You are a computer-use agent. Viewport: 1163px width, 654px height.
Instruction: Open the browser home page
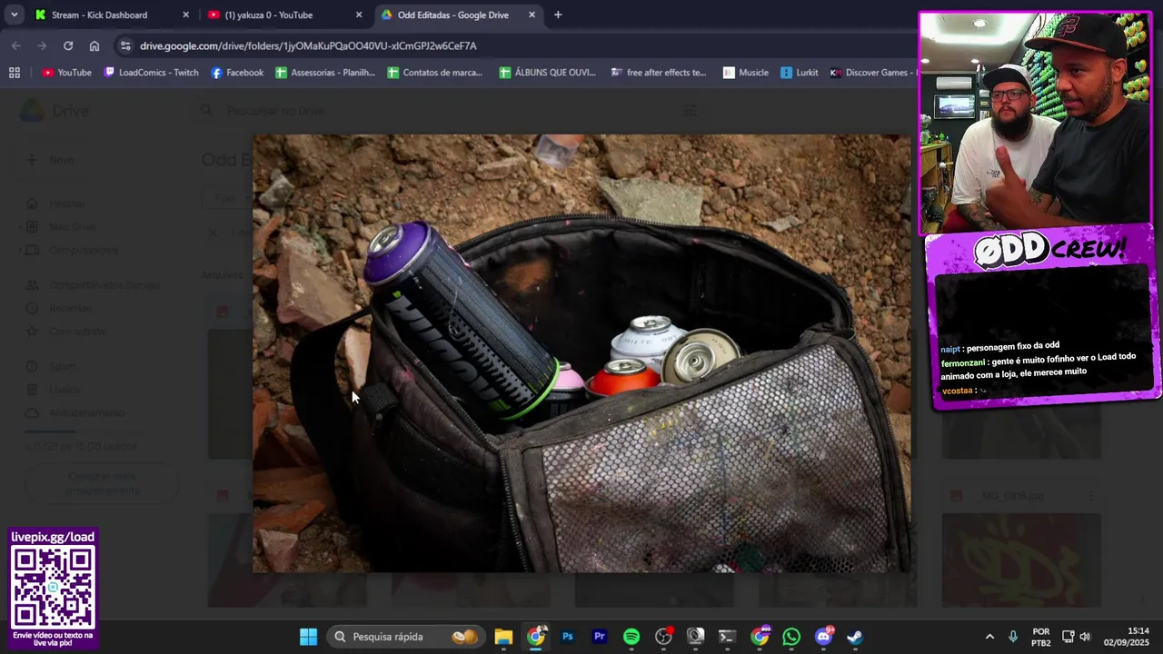click(x=94, y=45)
